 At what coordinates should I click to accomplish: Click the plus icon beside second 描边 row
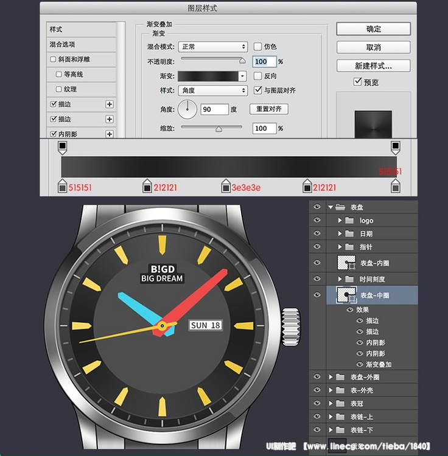click(x=110, y=119)
